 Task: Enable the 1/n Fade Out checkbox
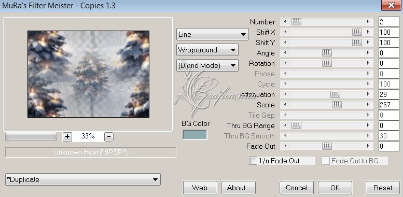click(253, 161)
